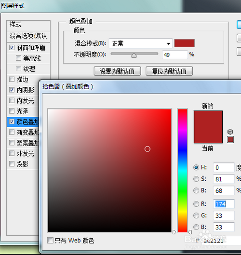Screen dimensions: 241x255
Task: Click the opacity field showing 49
Action: point(175,54)
